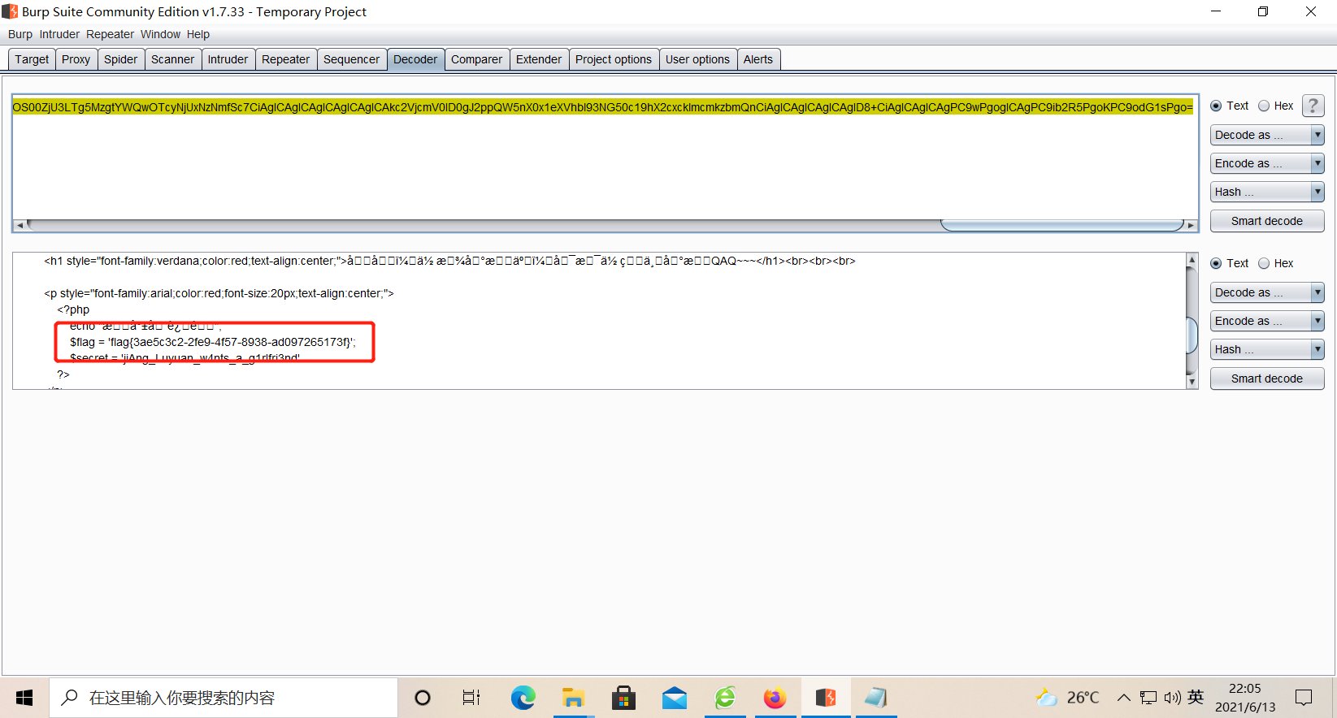Image resolution: width=1337 pixels, height=718 pixels.
Task: Open network status tray icon
Action: pos(1148,698)
